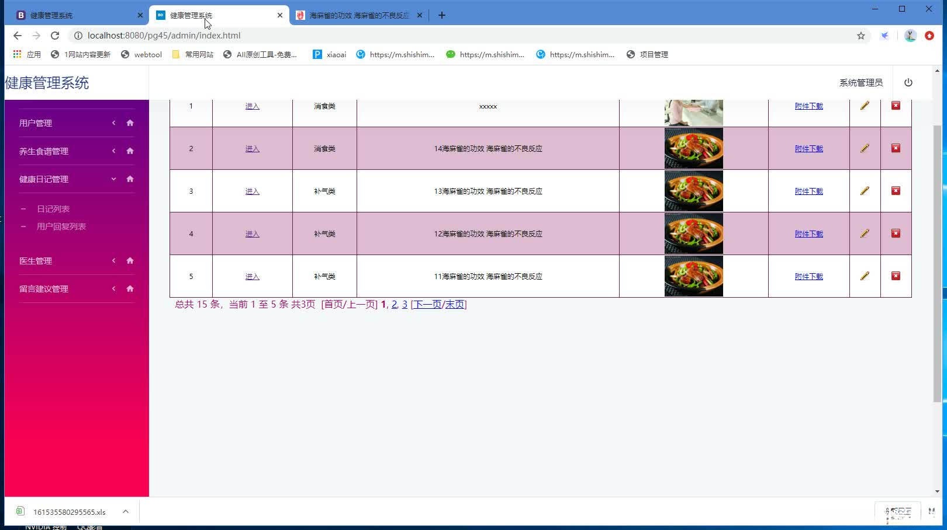Open the 项目管理 bookmark
The width and height of the screenshot is (947, 530).
(x=647, y=54)
